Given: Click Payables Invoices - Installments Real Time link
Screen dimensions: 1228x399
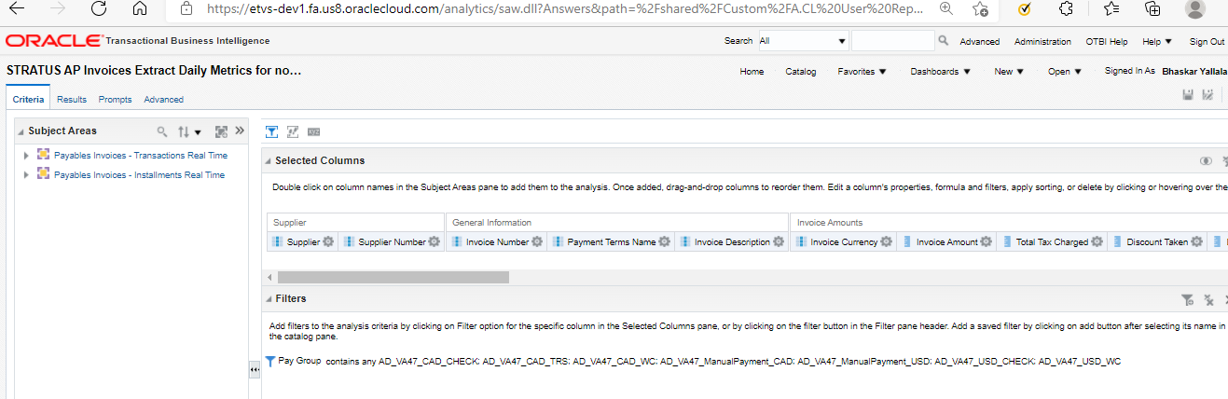Looking at the screenshot, I should coord(139,174).
